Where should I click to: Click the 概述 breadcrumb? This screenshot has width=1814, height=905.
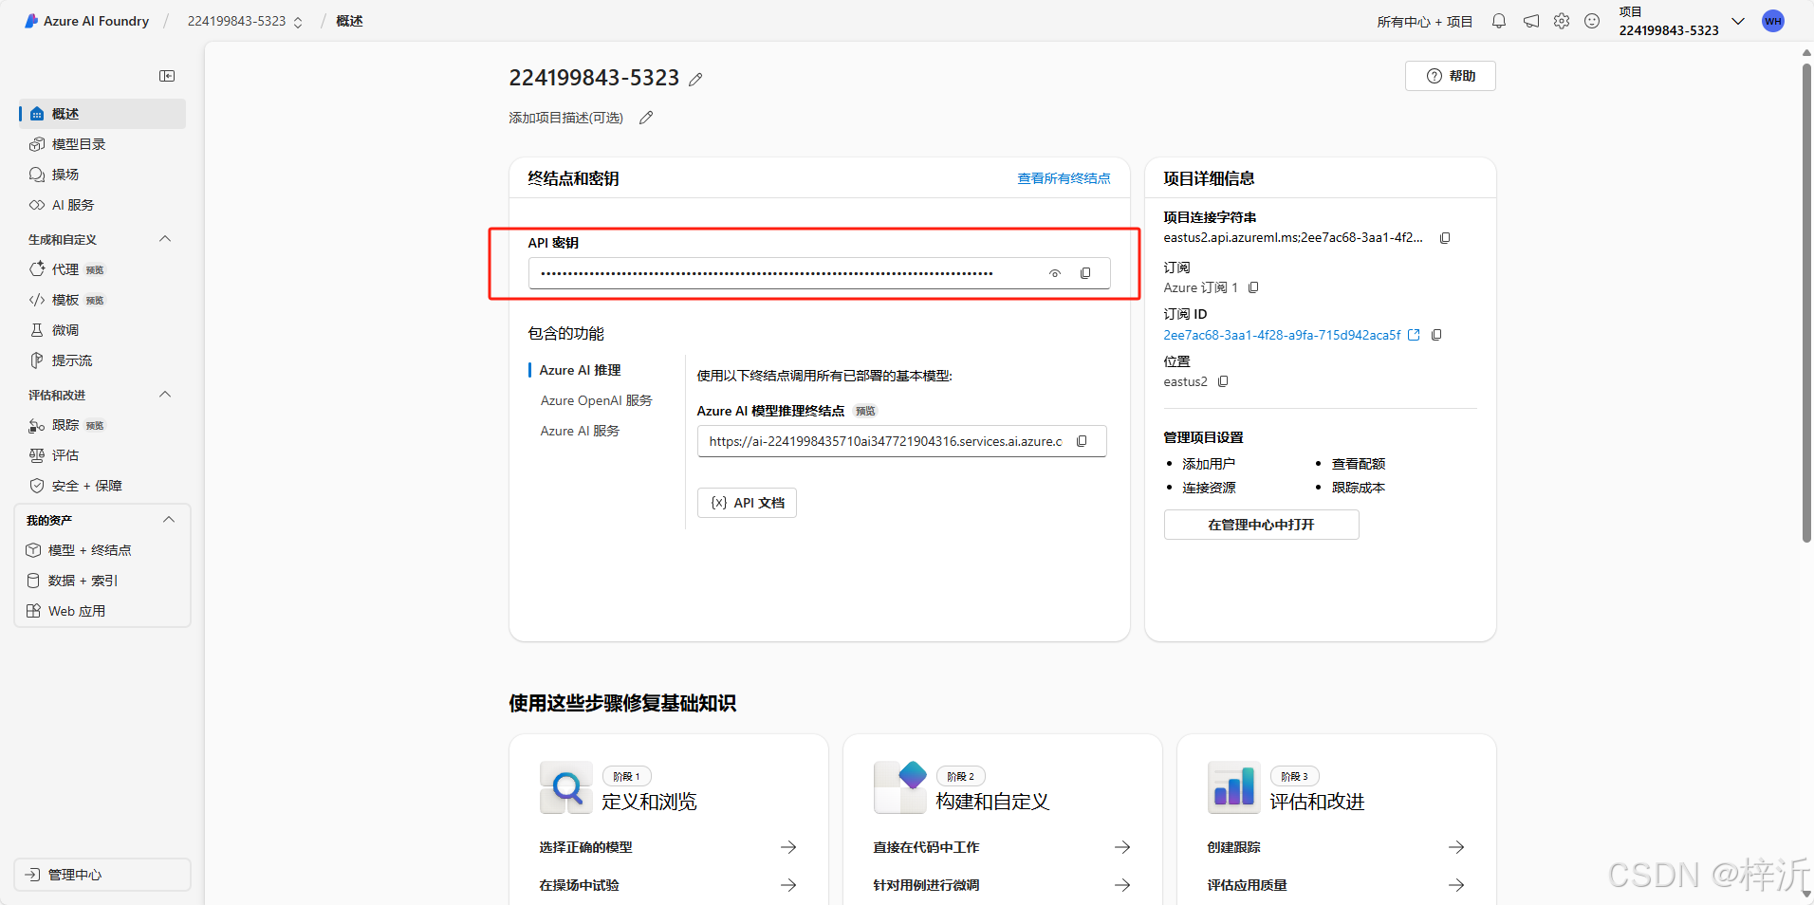[x=349, y=21]
